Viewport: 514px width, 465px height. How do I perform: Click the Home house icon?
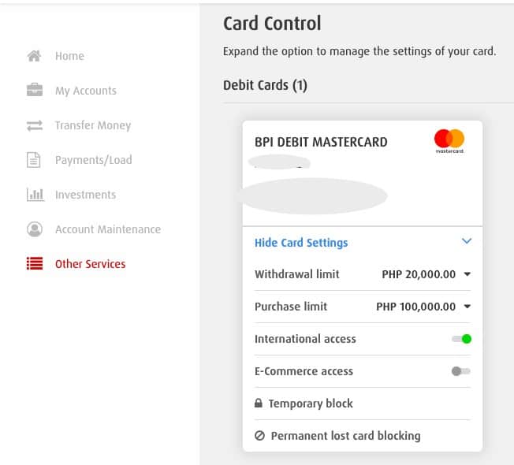click(x=34, y=56)
